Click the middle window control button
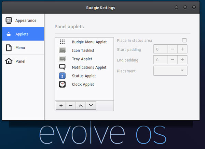Screen dimensions: 205x149 [185, 7]
